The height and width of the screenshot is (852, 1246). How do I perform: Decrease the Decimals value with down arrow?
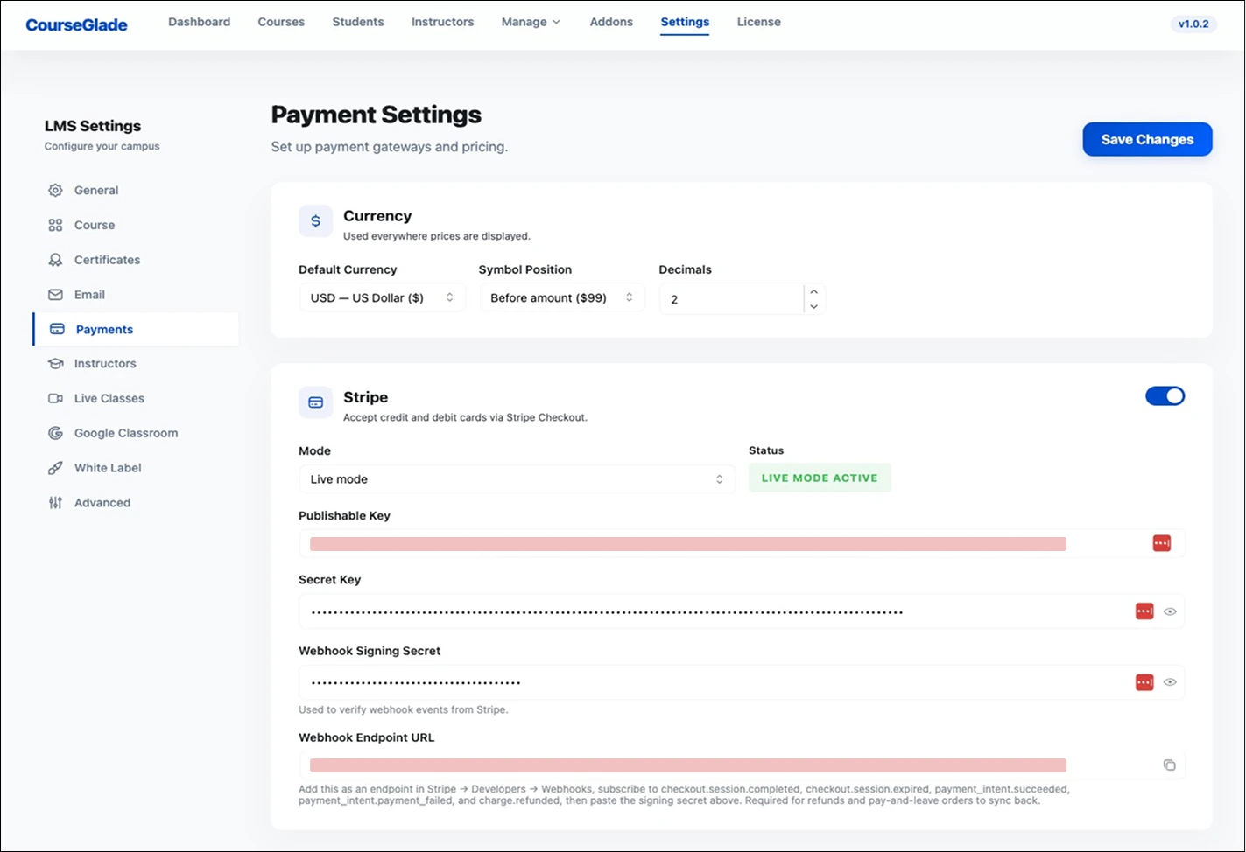coord(813,306)
